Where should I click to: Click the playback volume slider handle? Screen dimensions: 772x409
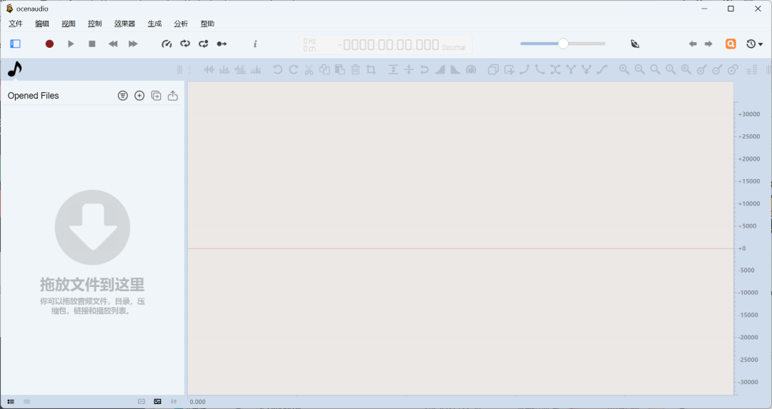563,44
